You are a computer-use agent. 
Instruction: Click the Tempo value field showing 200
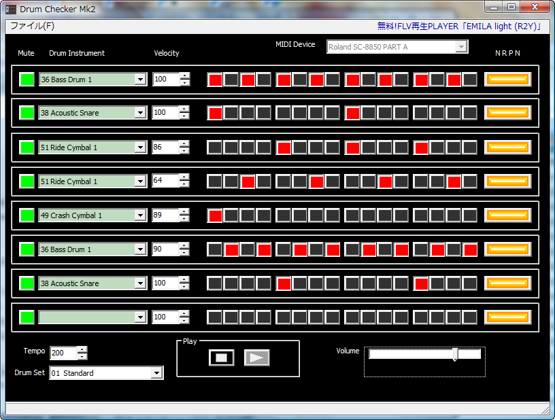click(x=63, y=353)
